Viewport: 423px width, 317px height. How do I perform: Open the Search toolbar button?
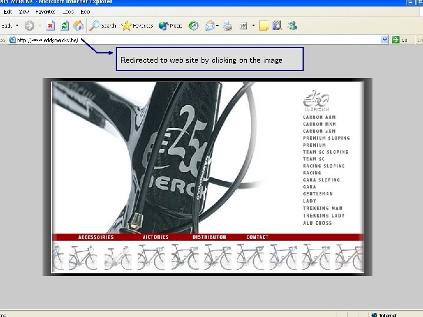coord(103,26)
